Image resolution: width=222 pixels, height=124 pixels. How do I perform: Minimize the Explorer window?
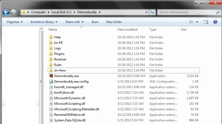[198, 3]
